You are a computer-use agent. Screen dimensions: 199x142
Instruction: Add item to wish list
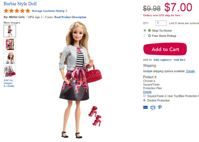(179, 60)
